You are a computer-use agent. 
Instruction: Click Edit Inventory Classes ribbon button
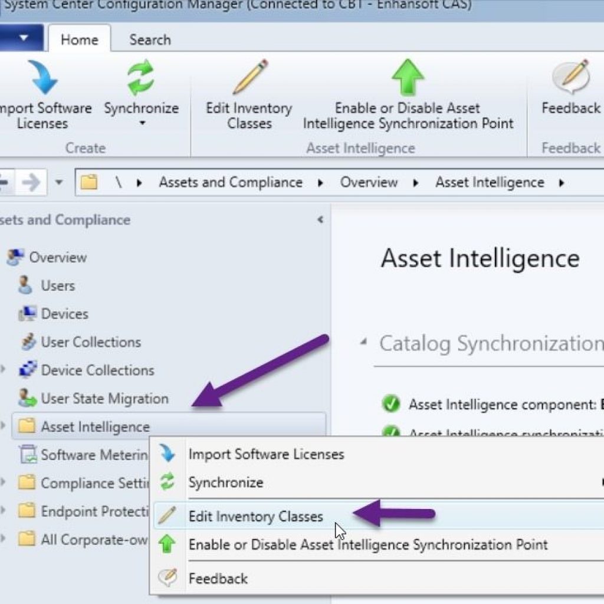(x=250, y=95)
